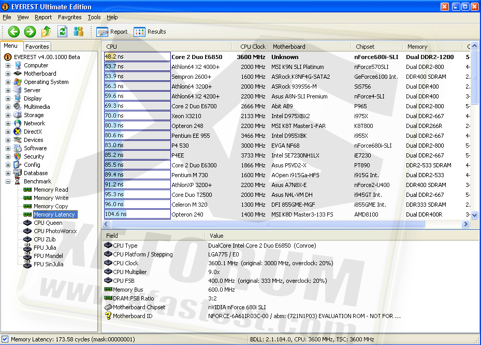Click the Value column header

pyautogui.click(x=305, y=236)
